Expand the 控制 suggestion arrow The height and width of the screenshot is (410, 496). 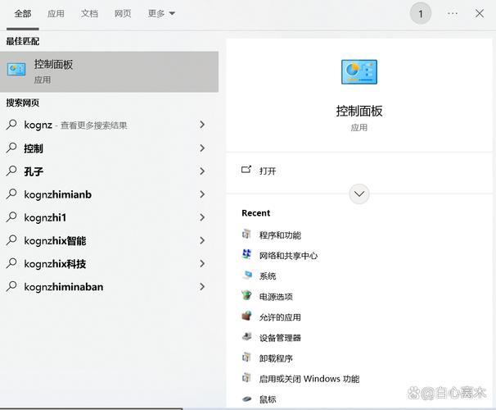coord(202,148)
